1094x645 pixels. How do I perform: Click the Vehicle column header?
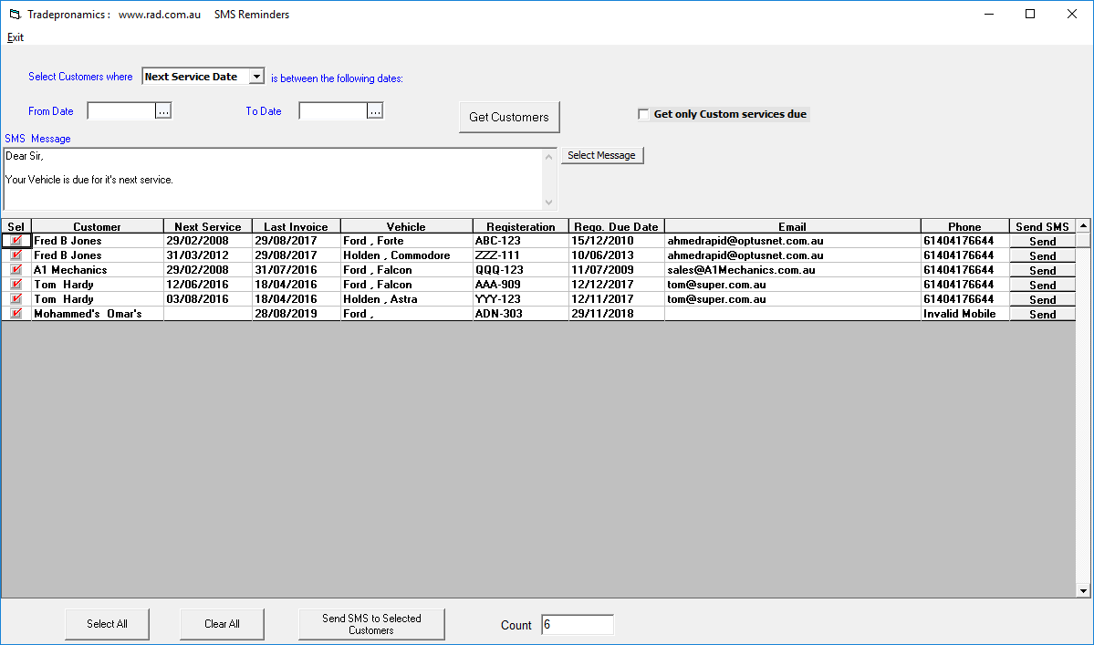[x=406, y=226]
